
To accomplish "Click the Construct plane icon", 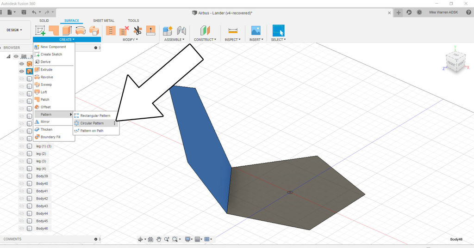I will point(205,30).
